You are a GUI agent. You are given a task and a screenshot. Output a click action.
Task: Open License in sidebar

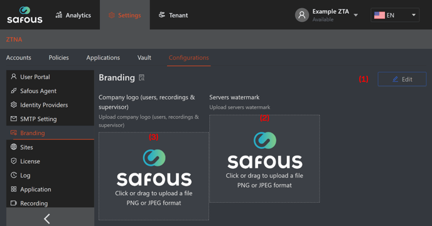pos(50,161)
